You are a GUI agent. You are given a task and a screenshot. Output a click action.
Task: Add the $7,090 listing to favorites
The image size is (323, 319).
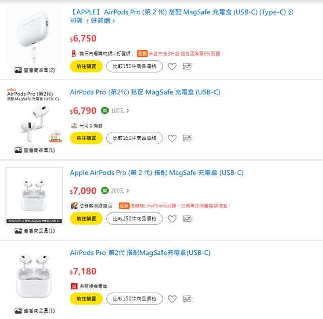[x=172, y=219]
